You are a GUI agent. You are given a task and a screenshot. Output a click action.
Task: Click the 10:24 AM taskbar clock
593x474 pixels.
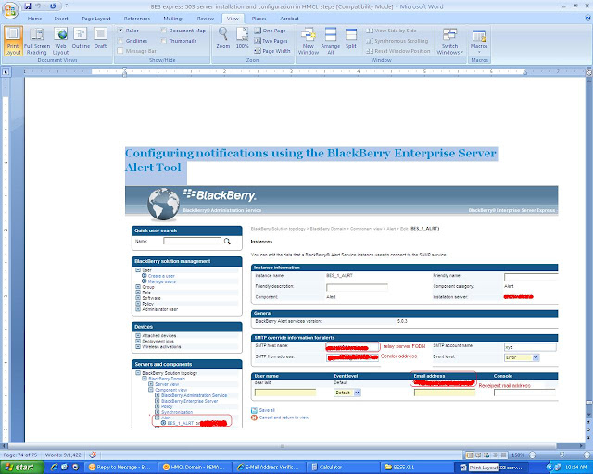pos(576,468)
